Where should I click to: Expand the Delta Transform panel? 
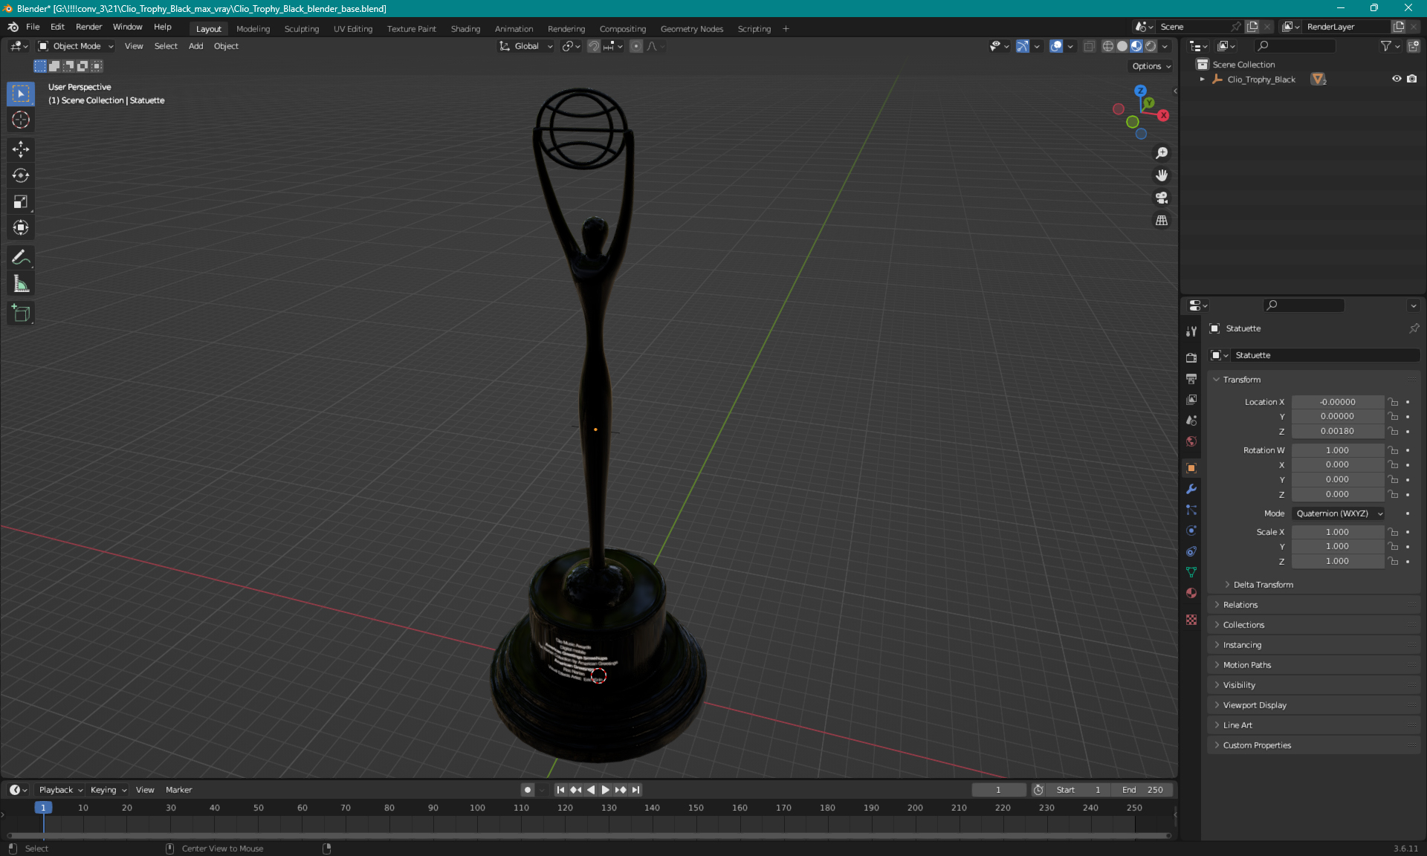tap(1263, 585)
